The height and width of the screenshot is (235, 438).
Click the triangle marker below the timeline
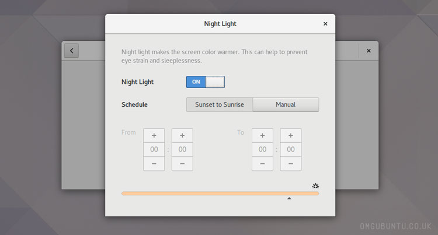pyautogui.click(x=289, y=199)
